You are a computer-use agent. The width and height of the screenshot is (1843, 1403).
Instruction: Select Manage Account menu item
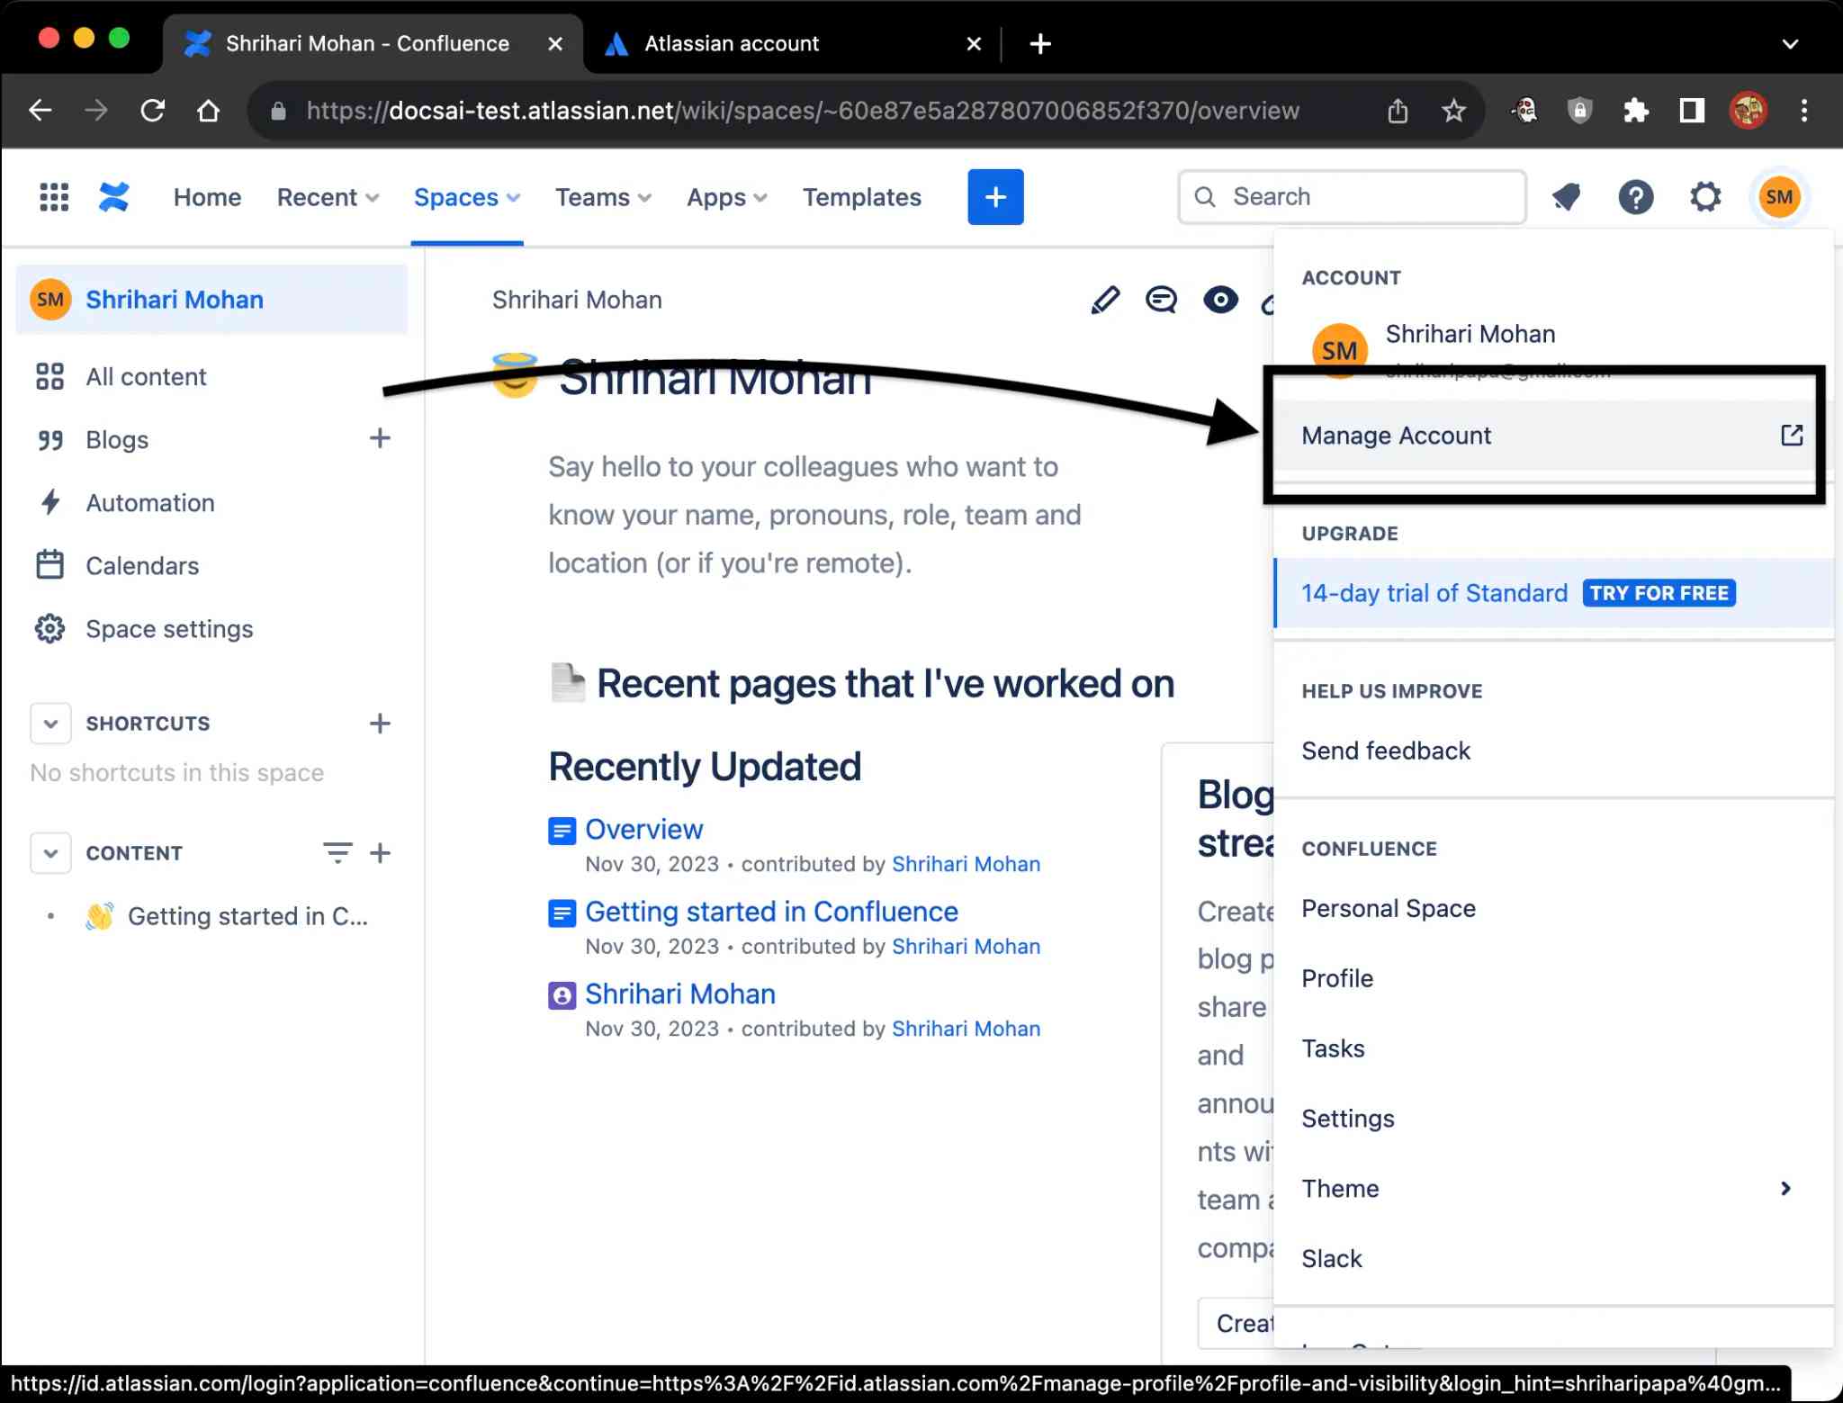tap(1396, 436)
